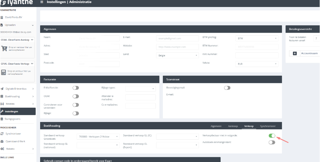
Task: Click the Robotic gears icon
Action: tap(2, 149)
